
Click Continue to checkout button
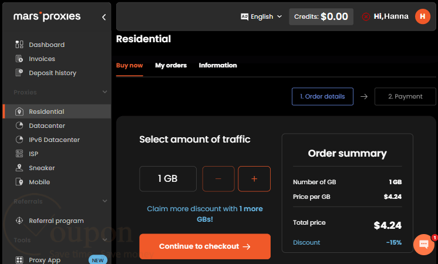(205, 246)
